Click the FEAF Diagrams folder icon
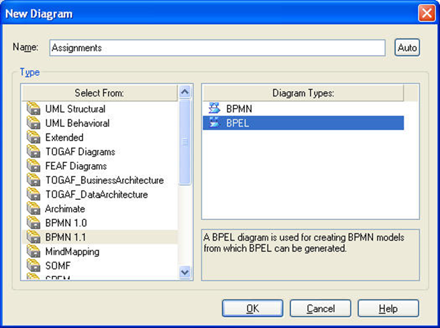The height and width of the screenshot is (328, 440). click(34, 166)
